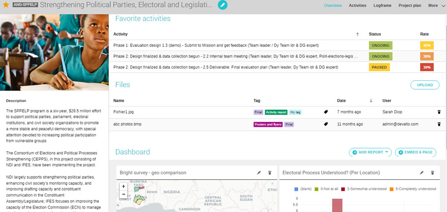The height and width of the screenshot is (212, 447).
Task: Click the Files section heading
Action: tap(123, 85)
